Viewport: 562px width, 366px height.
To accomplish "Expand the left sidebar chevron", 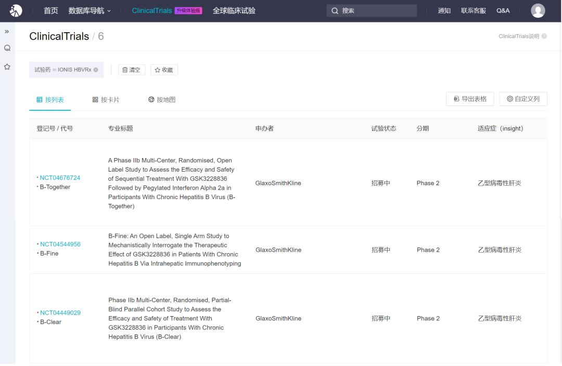I will click(7, 32).
